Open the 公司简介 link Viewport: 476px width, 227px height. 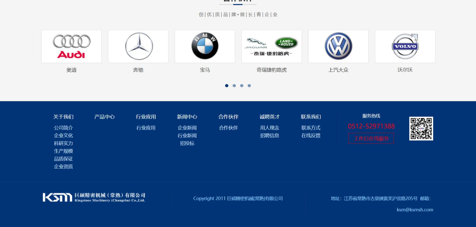point(63,128)
